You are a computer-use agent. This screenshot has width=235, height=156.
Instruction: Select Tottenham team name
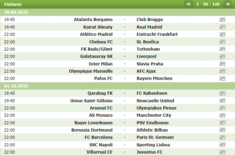[x=148, y=49]
